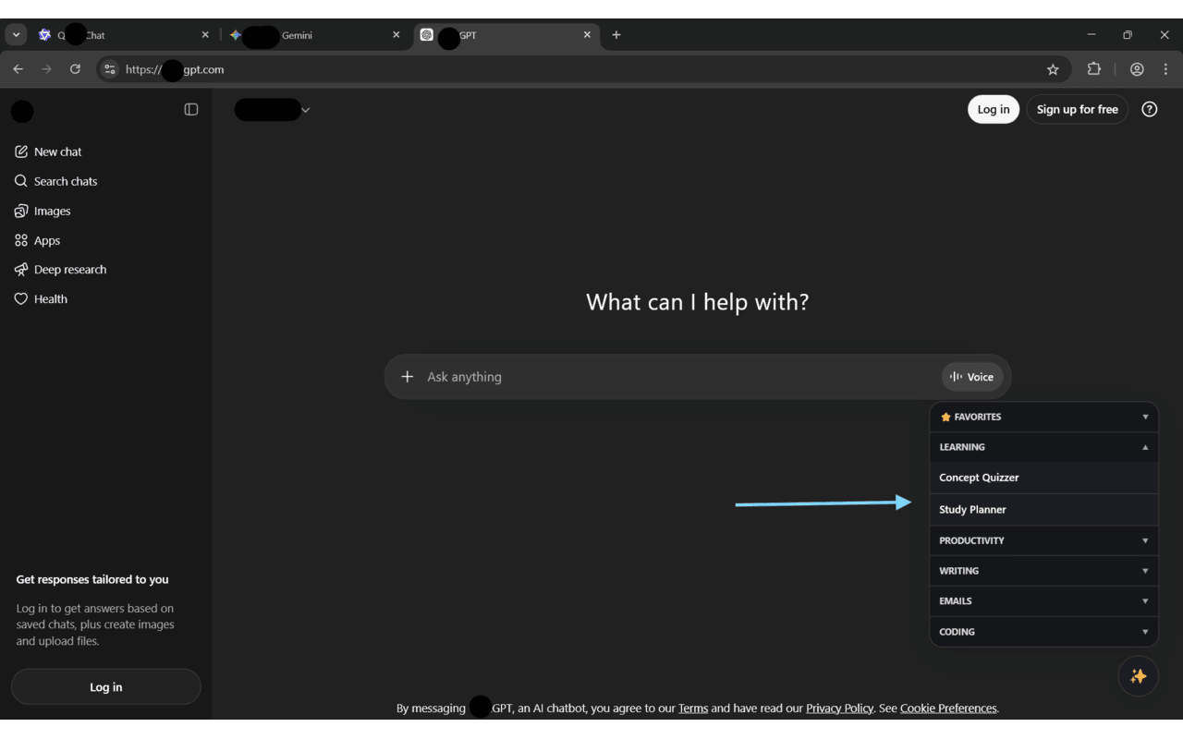Image resolution: width=1183 pixels, height=739 pixels.
Task: Click the New chat pencil icon
Action: (x=21, y=151)
